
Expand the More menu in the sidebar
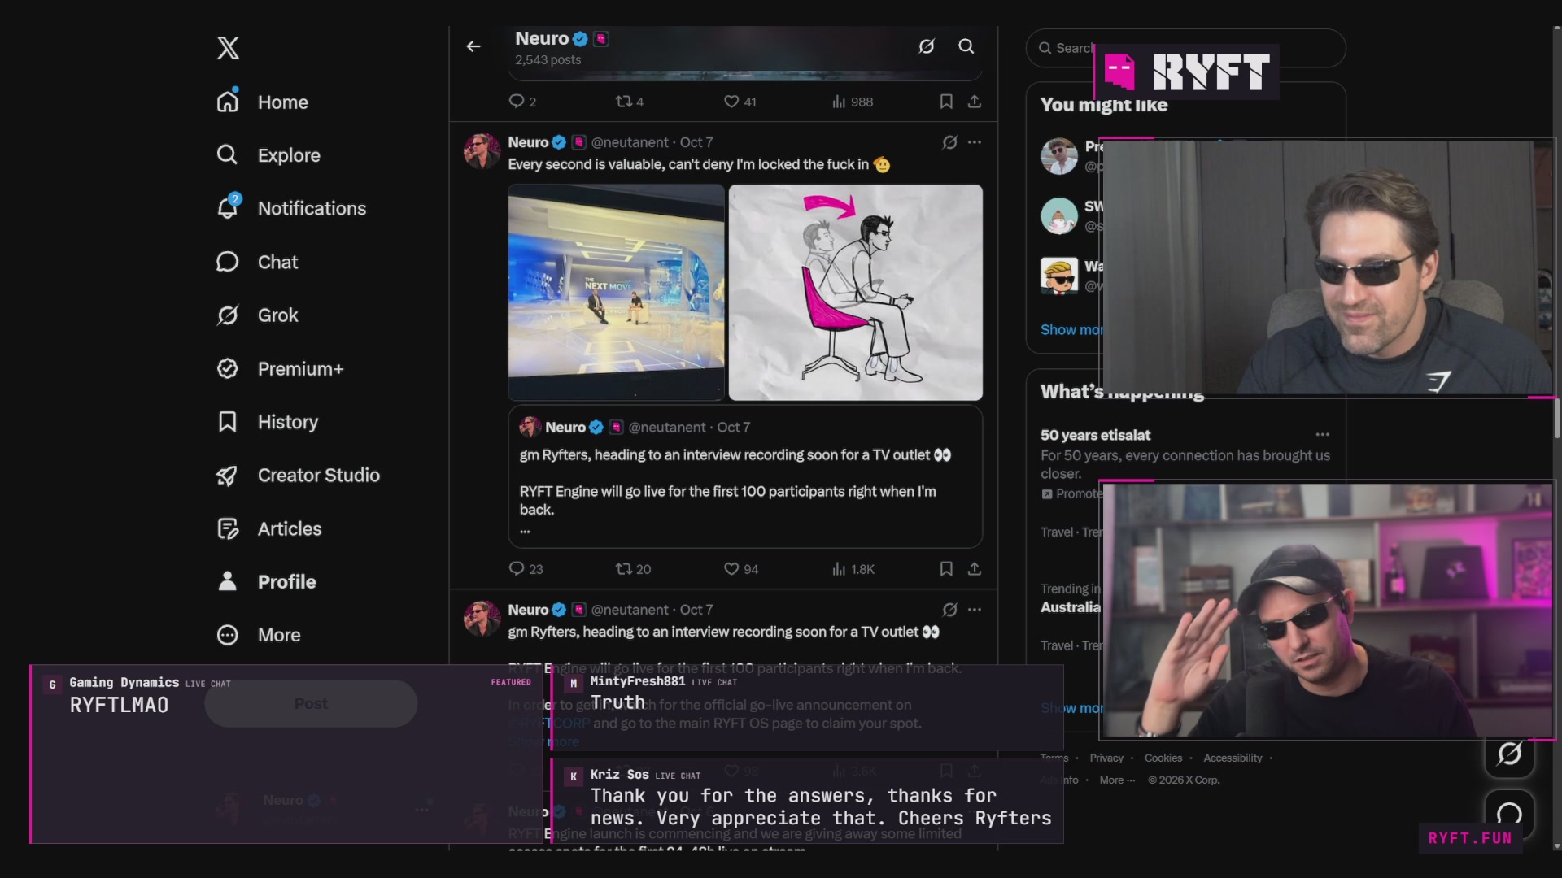[x=258, y=635]
